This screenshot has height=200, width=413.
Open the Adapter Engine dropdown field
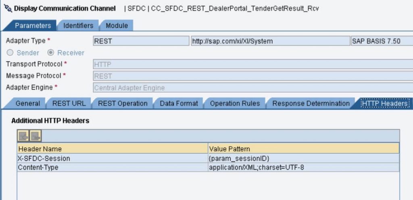[x=253, y=87]
